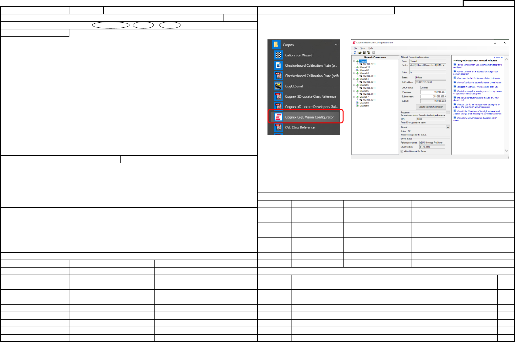Click the Device field Intel(R) Ethernet Connection
515x342 pixels.
click(428, 66)
